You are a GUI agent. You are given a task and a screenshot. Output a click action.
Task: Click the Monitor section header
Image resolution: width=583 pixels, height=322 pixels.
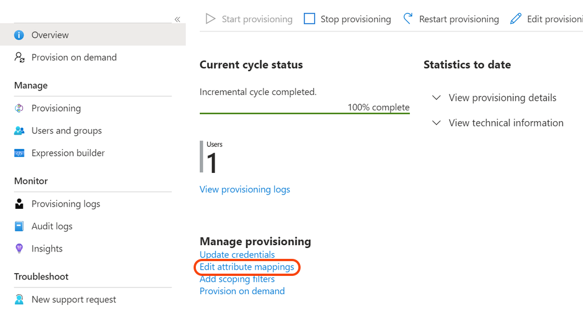tap(31, 181)
